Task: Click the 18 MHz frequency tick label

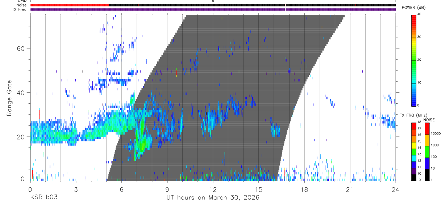Action: point(419,123)
